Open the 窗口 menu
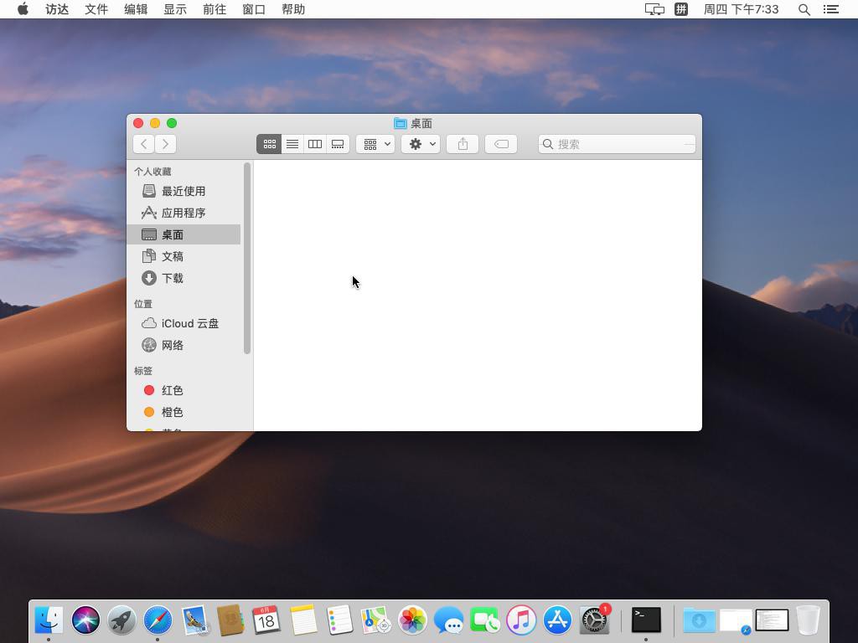The height and width of the screenshot is (643, 858). pos(254,9)
